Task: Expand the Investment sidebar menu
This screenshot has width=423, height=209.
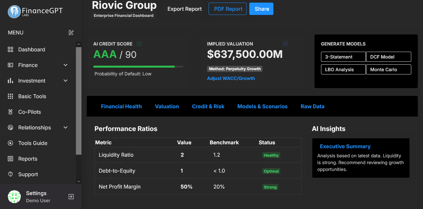Action: click(x=65, y=81)
